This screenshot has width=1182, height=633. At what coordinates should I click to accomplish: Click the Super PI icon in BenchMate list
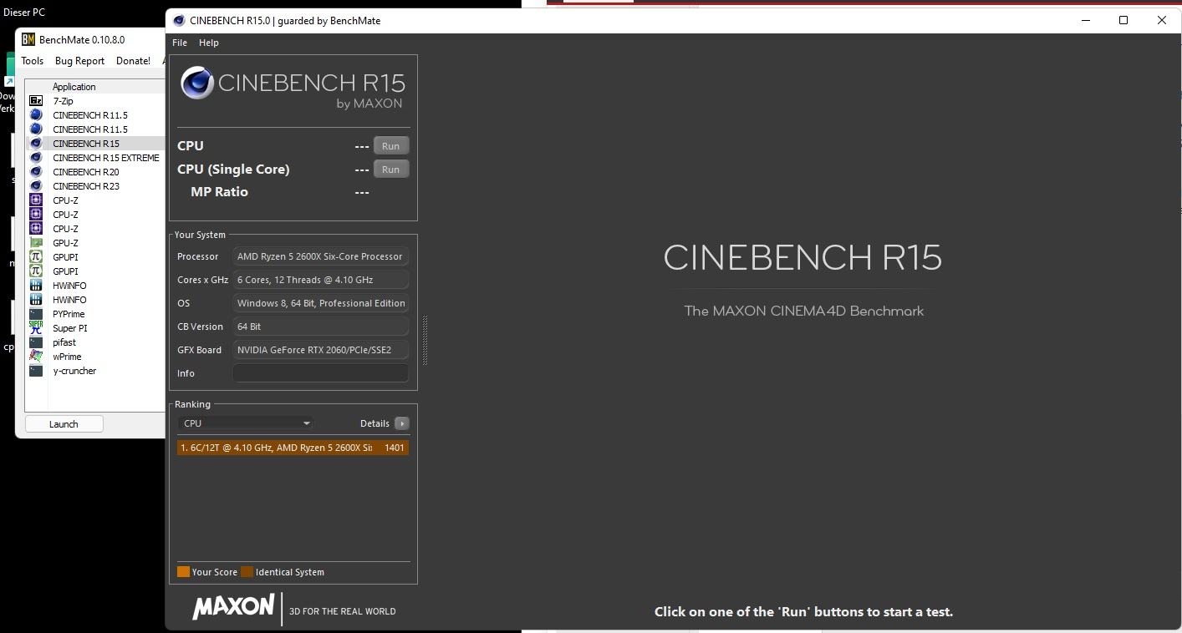pyautogui.click(x=36, y=328)
